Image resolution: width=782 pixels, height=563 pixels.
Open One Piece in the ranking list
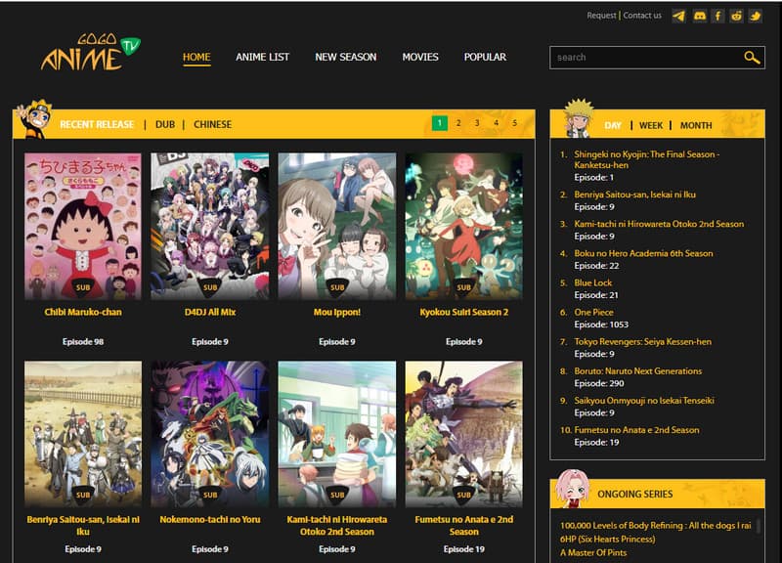pos(593,312)
